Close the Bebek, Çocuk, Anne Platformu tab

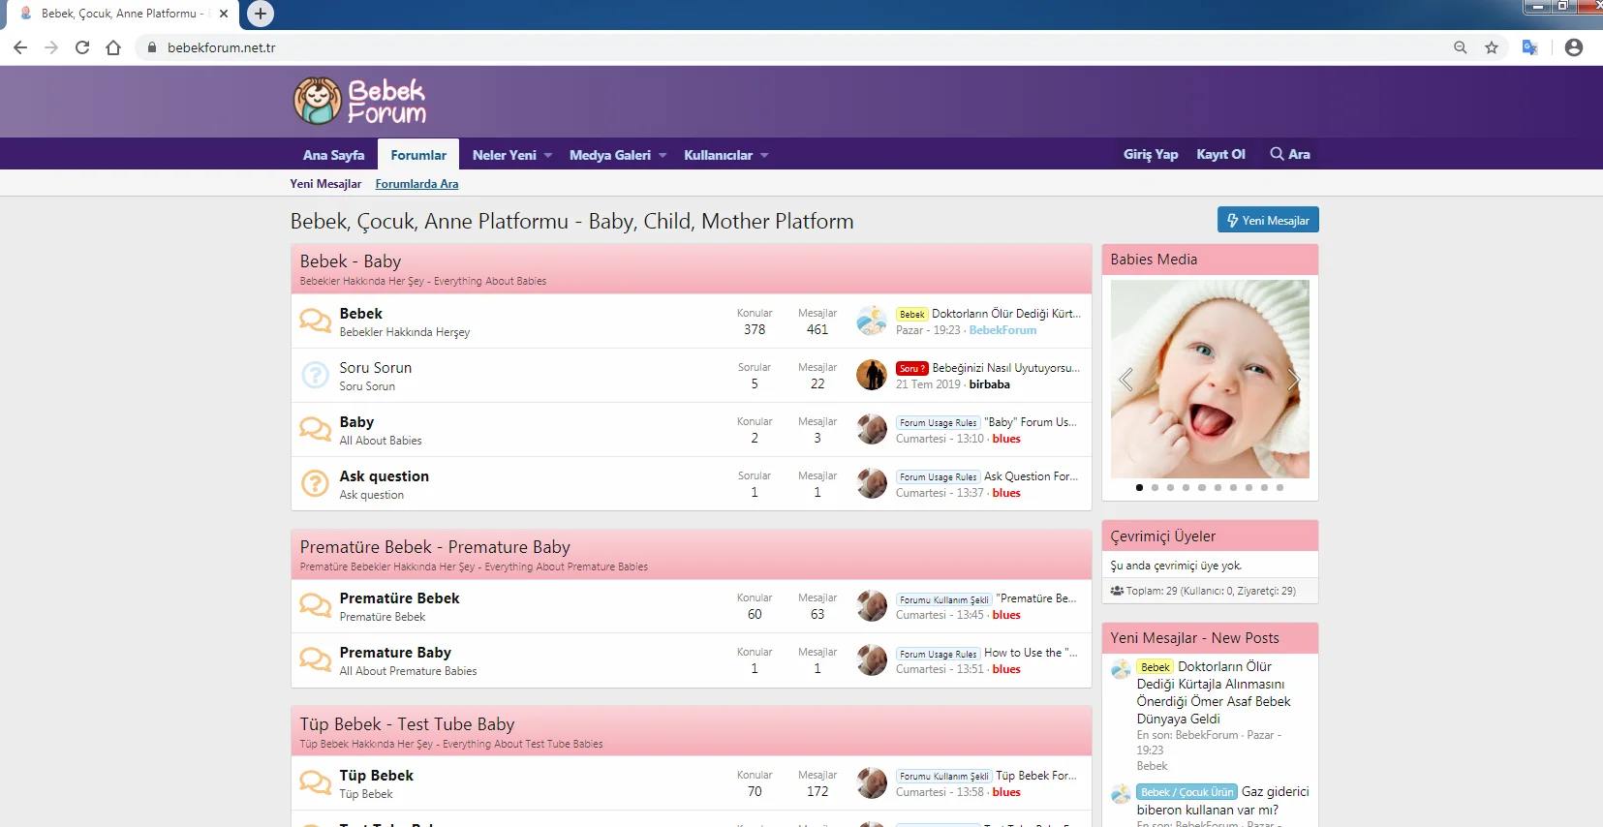(x=224, y=14)
